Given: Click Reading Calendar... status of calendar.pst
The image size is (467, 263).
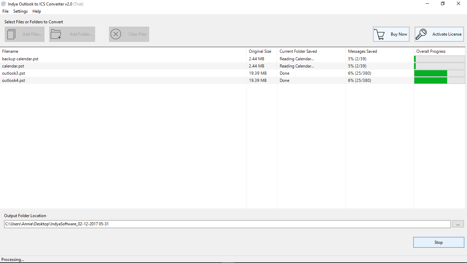Looking at the screenshot, I should 297,66.
